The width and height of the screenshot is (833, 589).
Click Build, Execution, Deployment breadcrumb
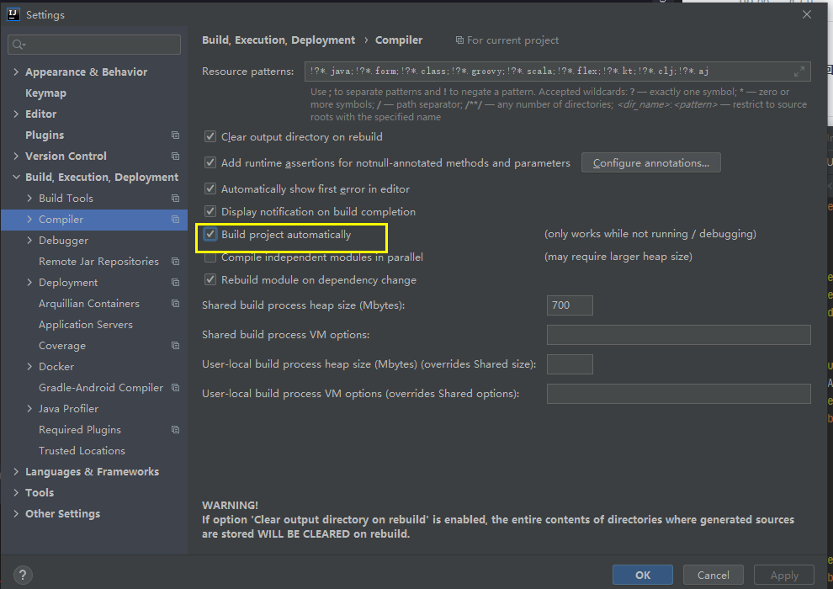279,40
